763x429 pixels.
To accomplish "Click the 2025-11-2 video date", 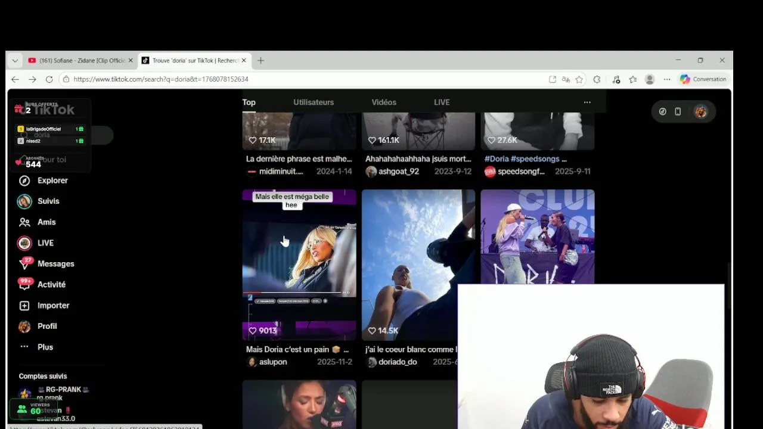I will click(x=334, y=362).
